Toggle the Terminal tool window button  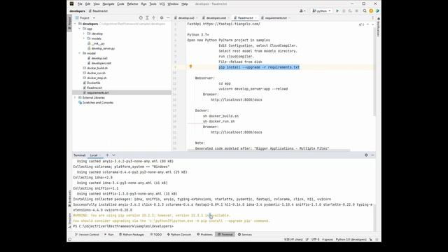[x=225, y=234]
